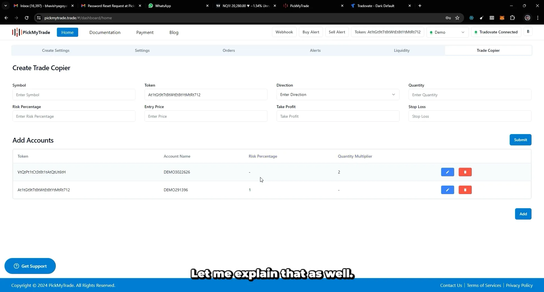
Task: Open the tab search dropdown arrow
Action: pos(5,6)
